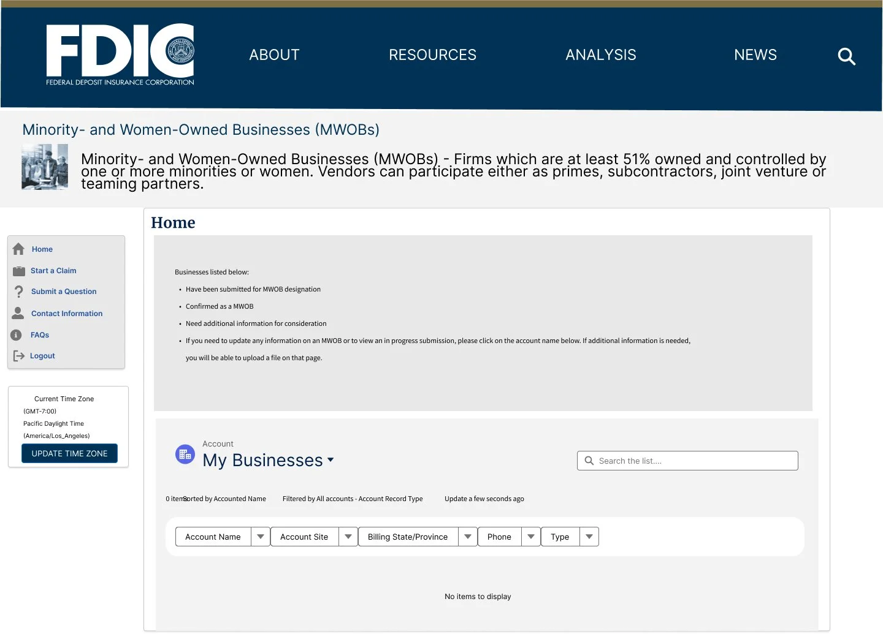The image size is (883, 634).
Task: Click the '(GMT-7:00)' text
Action: click(x=40, y=412)
